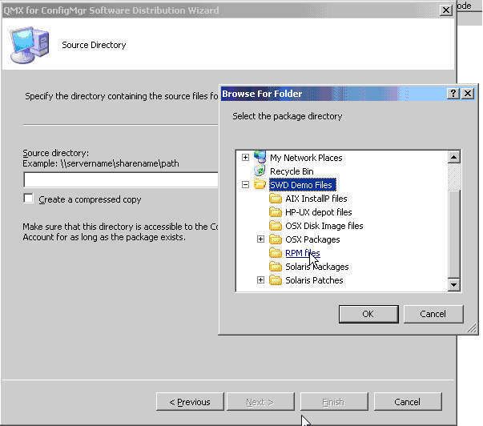Click OK in Browse For Folder

pos(368,314)
